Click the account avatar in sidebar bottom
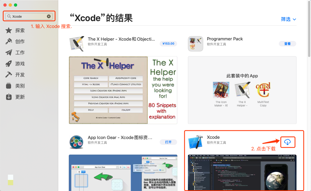311x191 pixels. [x=11, y=180]
